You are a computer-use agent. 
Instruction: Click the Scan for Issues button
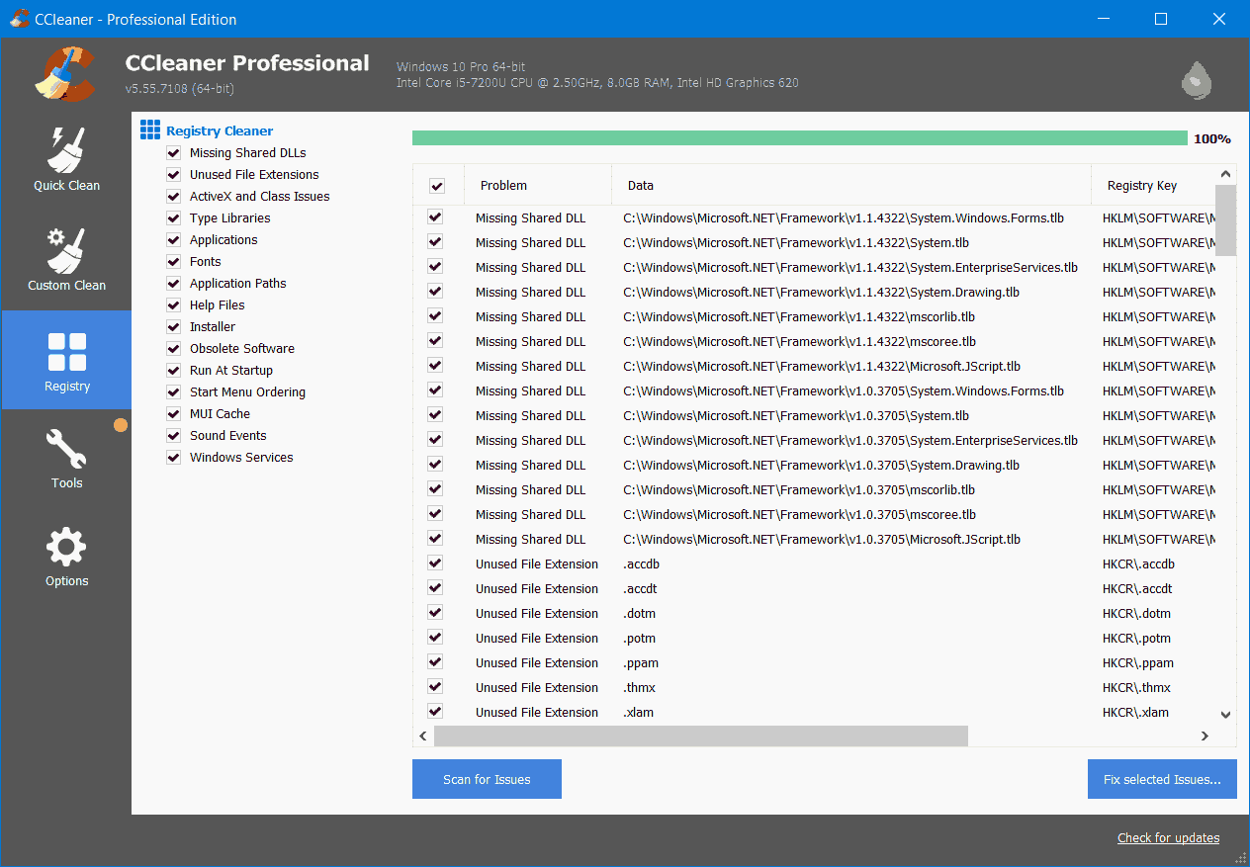coord(487,779)
